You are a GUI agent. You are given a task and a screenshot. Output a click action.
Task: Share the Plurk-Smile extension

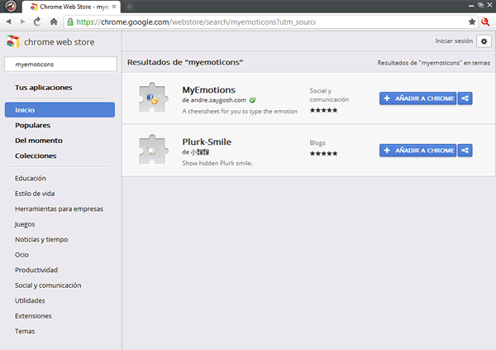coord(465,151)
